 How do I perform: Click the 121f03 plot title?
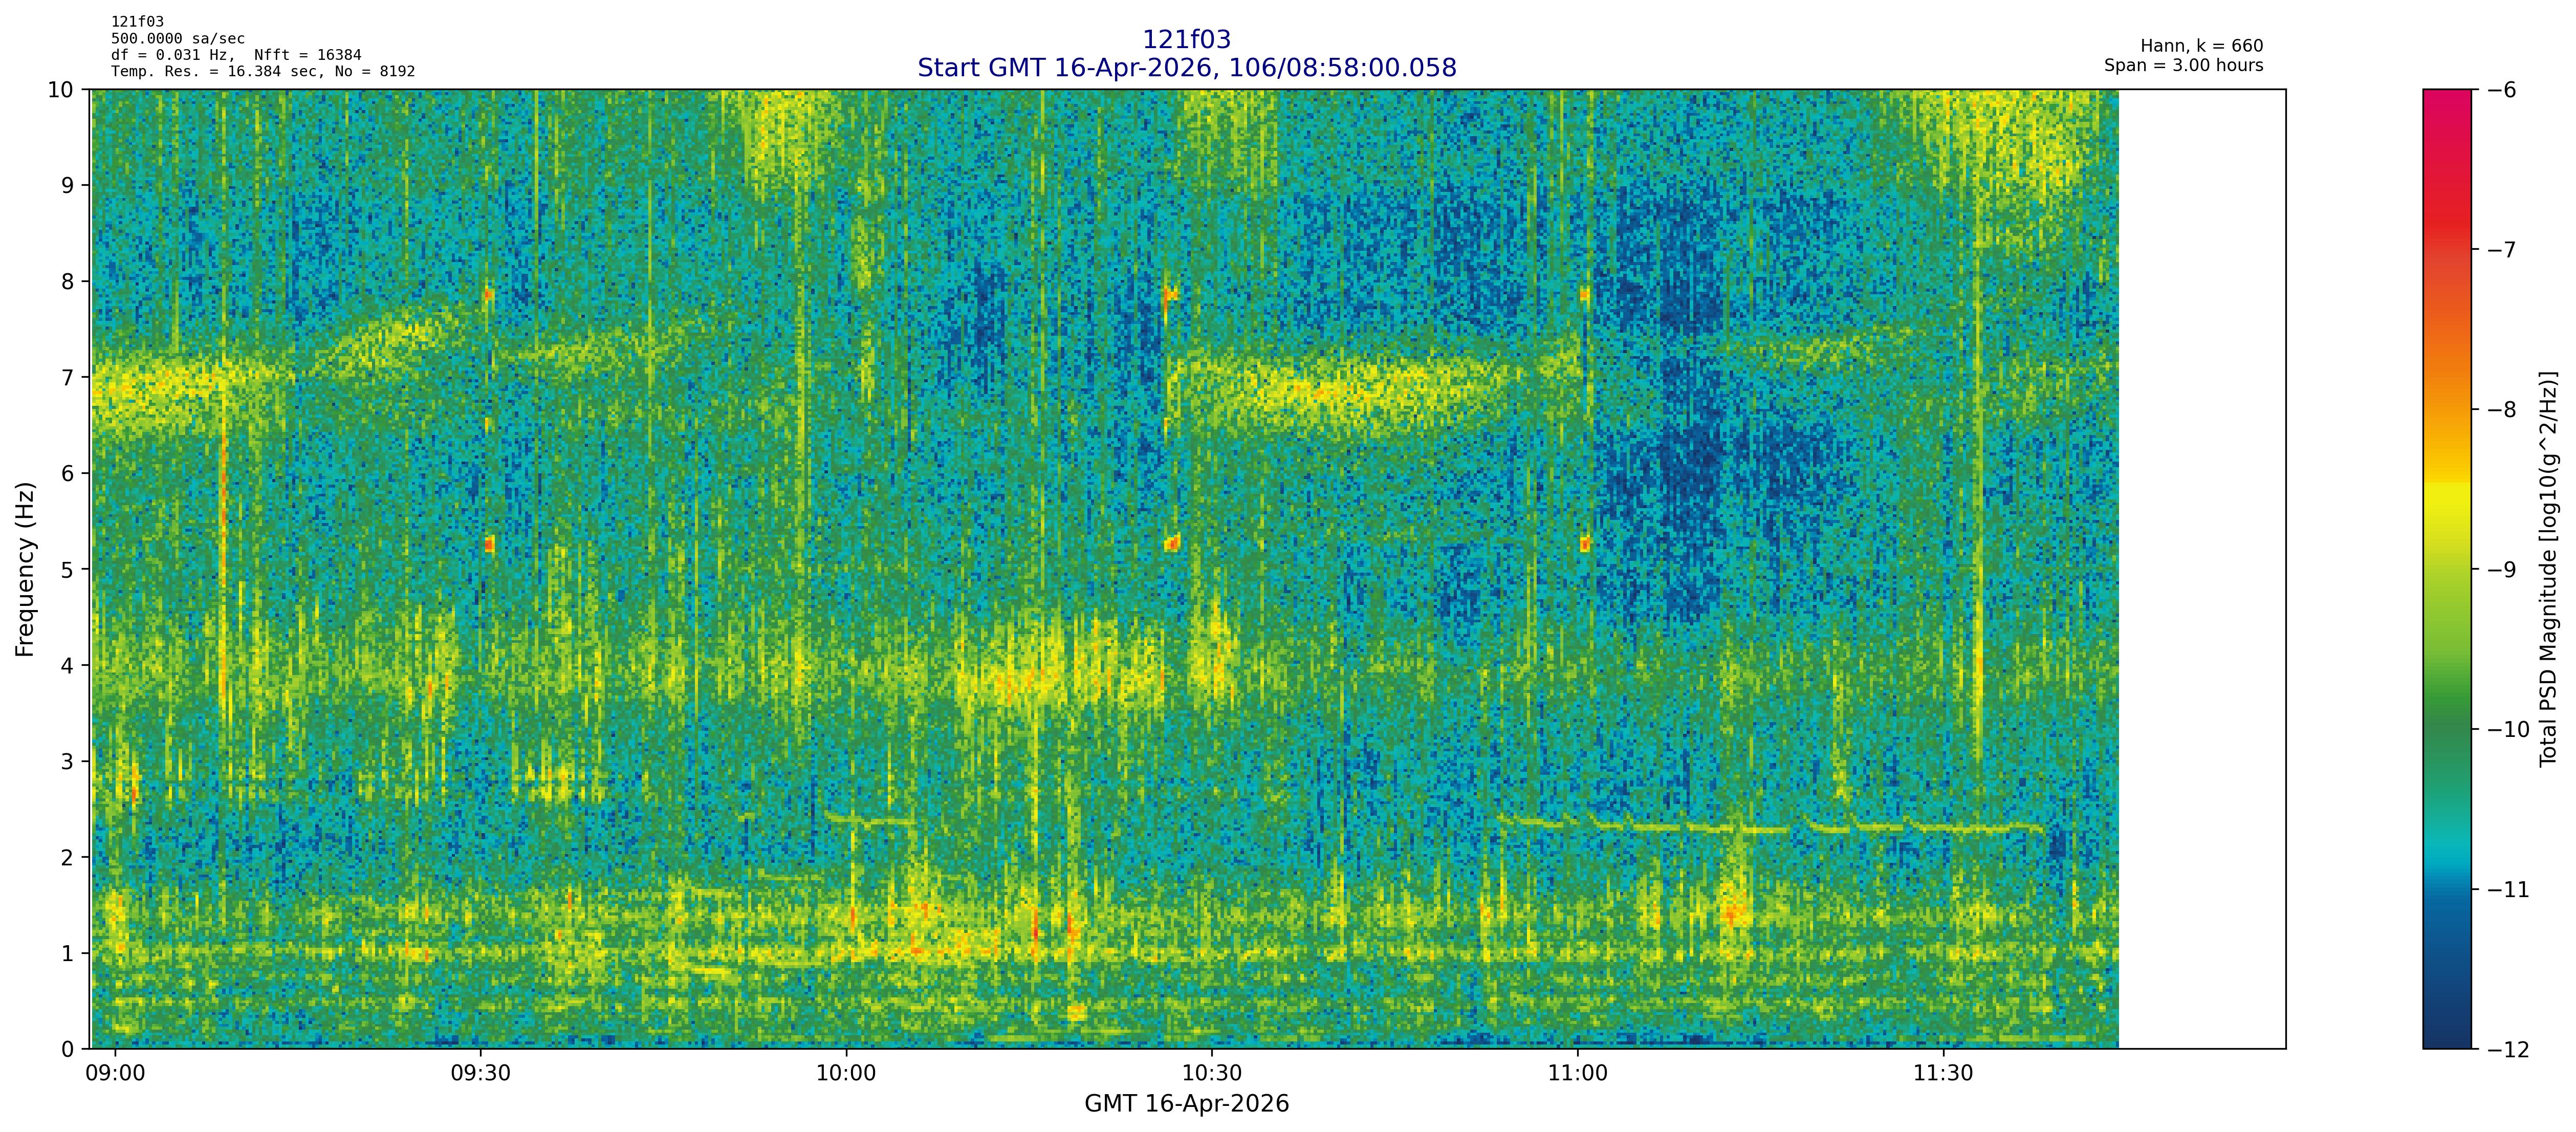point(1186,40)
